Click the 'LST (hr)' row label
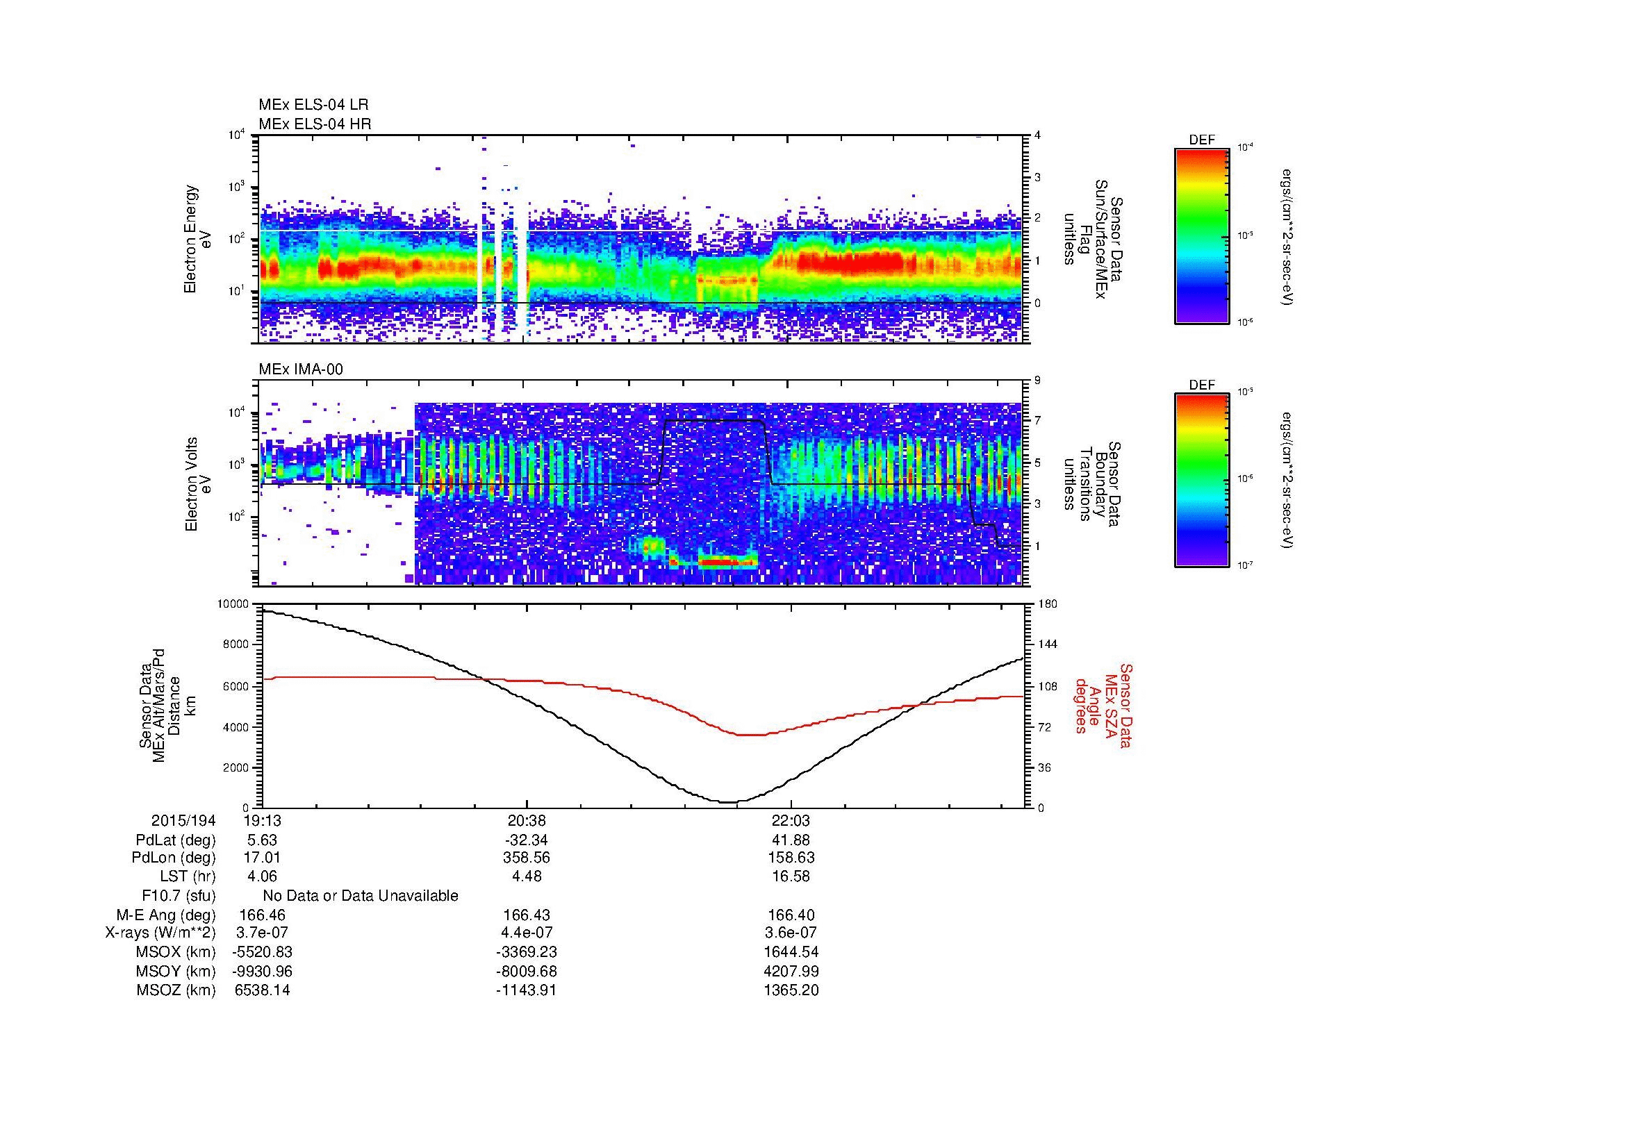Image resolution: width=1625 pixels, height=1148 pixels. [x=188, y=876]
